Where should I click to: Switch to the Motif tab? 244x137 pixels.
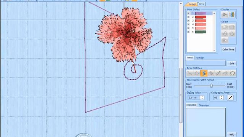pyautogui.click(x=202, y=4)
